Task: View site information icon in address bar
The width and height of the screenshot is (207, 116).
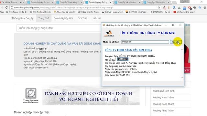Action: pos(12,8)
